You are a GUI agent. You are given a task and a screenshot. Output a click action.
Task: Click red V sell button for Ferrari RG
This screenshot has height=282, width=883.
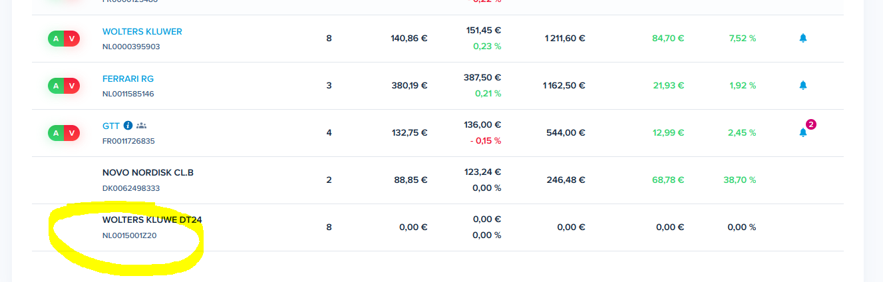[72, 86]
